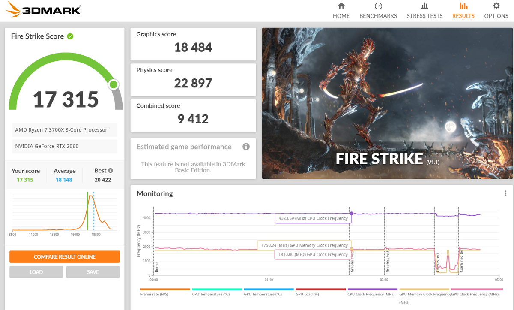Click the Monitoring panel title
The width and height of the screenshot is (514, 310).
coord(155,194)
